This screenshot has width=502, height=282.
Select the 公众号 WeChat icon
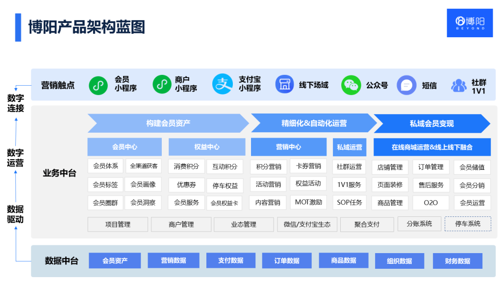351,84
